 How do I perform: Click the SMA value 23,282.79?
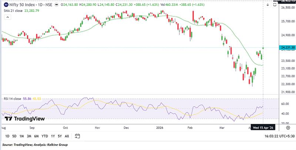pos(32,11)
